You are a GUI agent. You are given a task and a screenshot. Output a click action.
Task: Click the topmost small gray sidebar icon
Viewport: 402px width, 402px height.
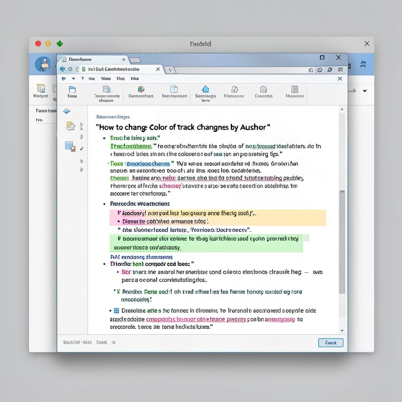(x=82, y=124)
